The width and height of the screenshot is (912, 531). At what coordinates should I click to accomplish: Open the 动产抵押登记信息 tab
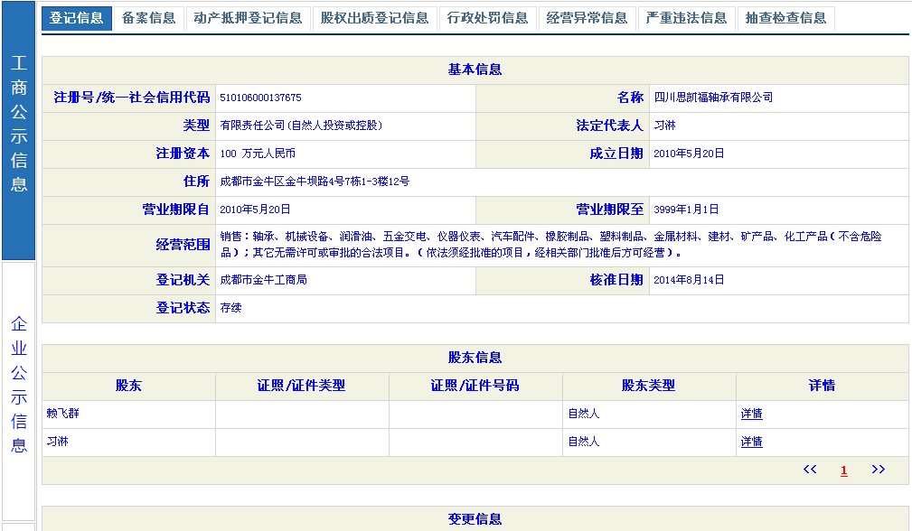pyautogui.click(x=248, y=18)
